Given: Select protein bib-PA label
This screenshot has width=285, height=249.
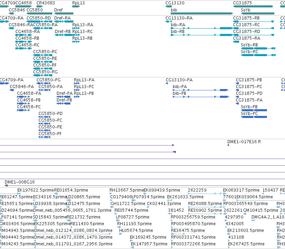Looking at the screenshot, I should point(180,86).
